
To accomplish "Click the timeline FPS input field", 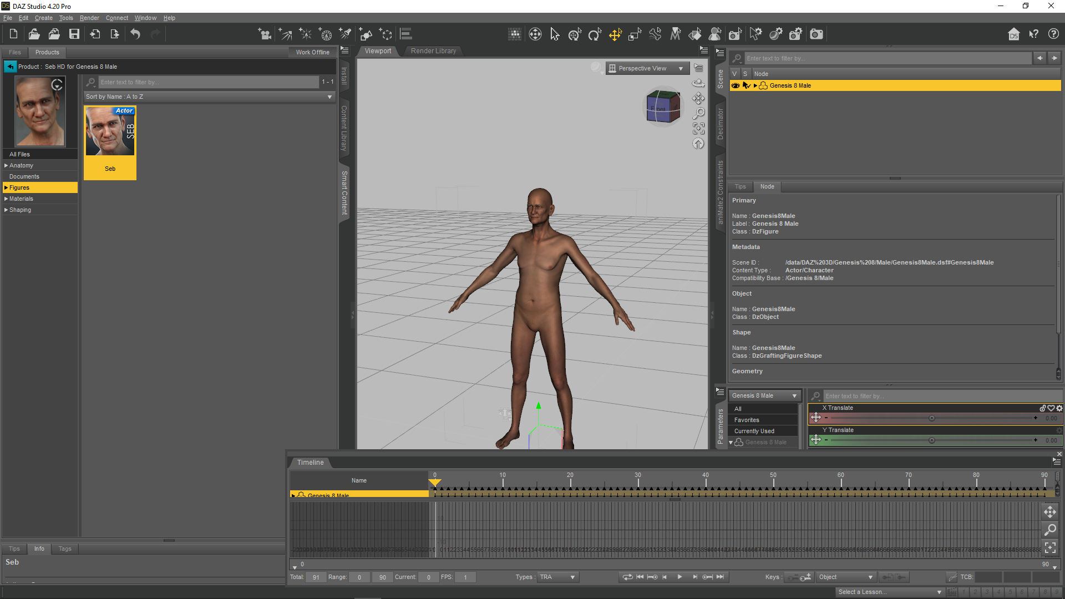I will pyautogui.click(x=465, y=577).
